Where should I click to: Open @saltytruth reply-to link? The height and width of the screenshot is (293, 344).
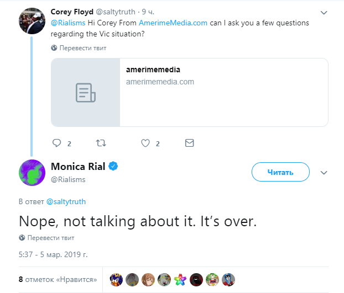(x=66, y=201)
